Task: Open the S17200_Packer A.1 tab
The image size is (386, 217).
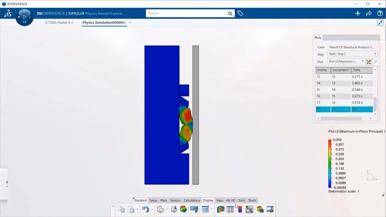Action: click(59, 23)
